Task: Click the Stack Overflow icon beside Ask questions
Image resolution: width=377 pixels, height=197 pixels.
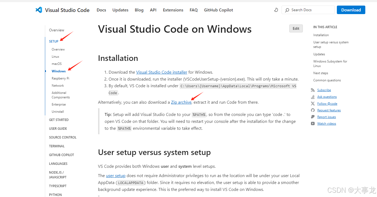Action: 313,97
